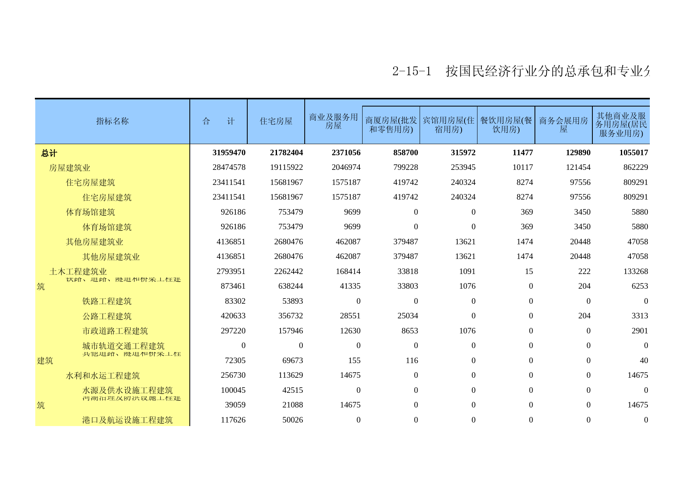Image resolution: width=695 pixels, height=491 pixels.
Task: Select the 商业及服务用房屋 column header
Action: coord(333,121)
